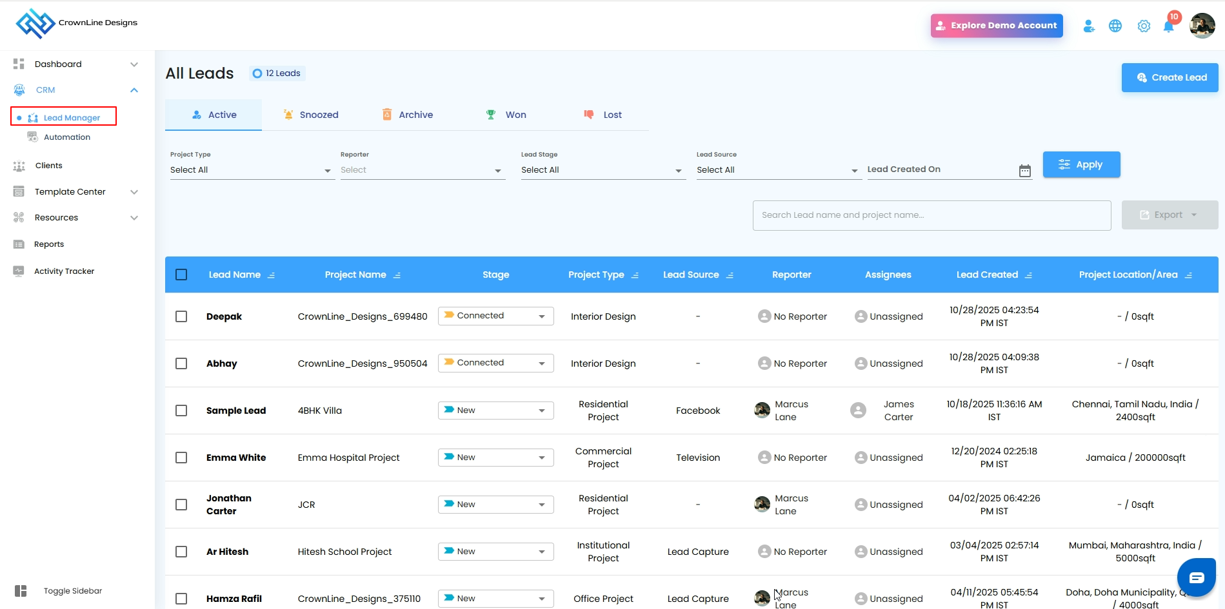Screen dimensions: 1225x609
Task: Open the chat support widget
Action: coord(1196,577)
